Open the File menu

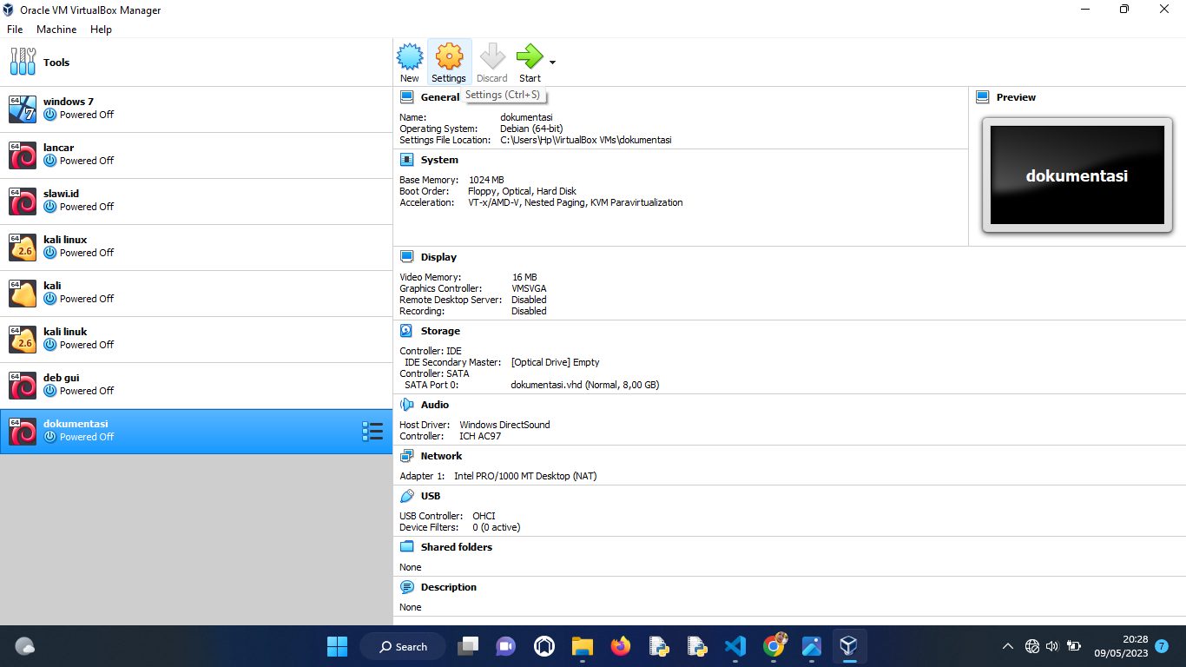click(x=15, y=30)
